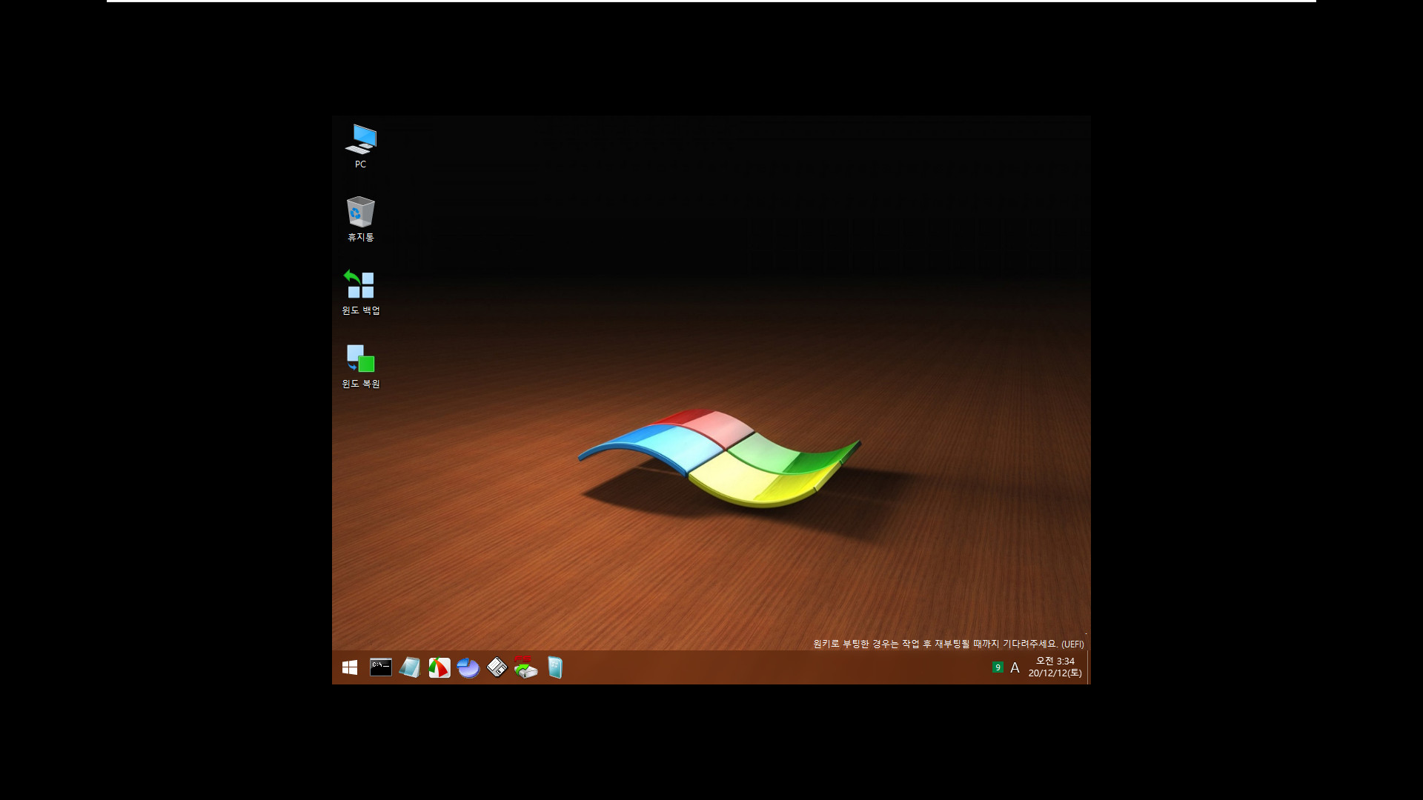
Task: Launch the red-green kite icon app
Action: tap(439, 667)
